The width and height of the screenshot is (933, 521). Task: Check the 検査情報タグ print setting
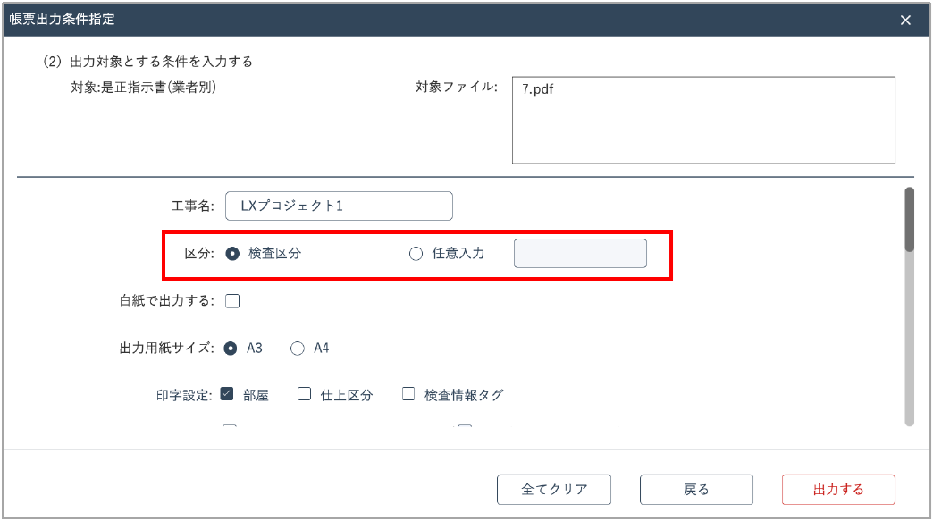[408, 394]
